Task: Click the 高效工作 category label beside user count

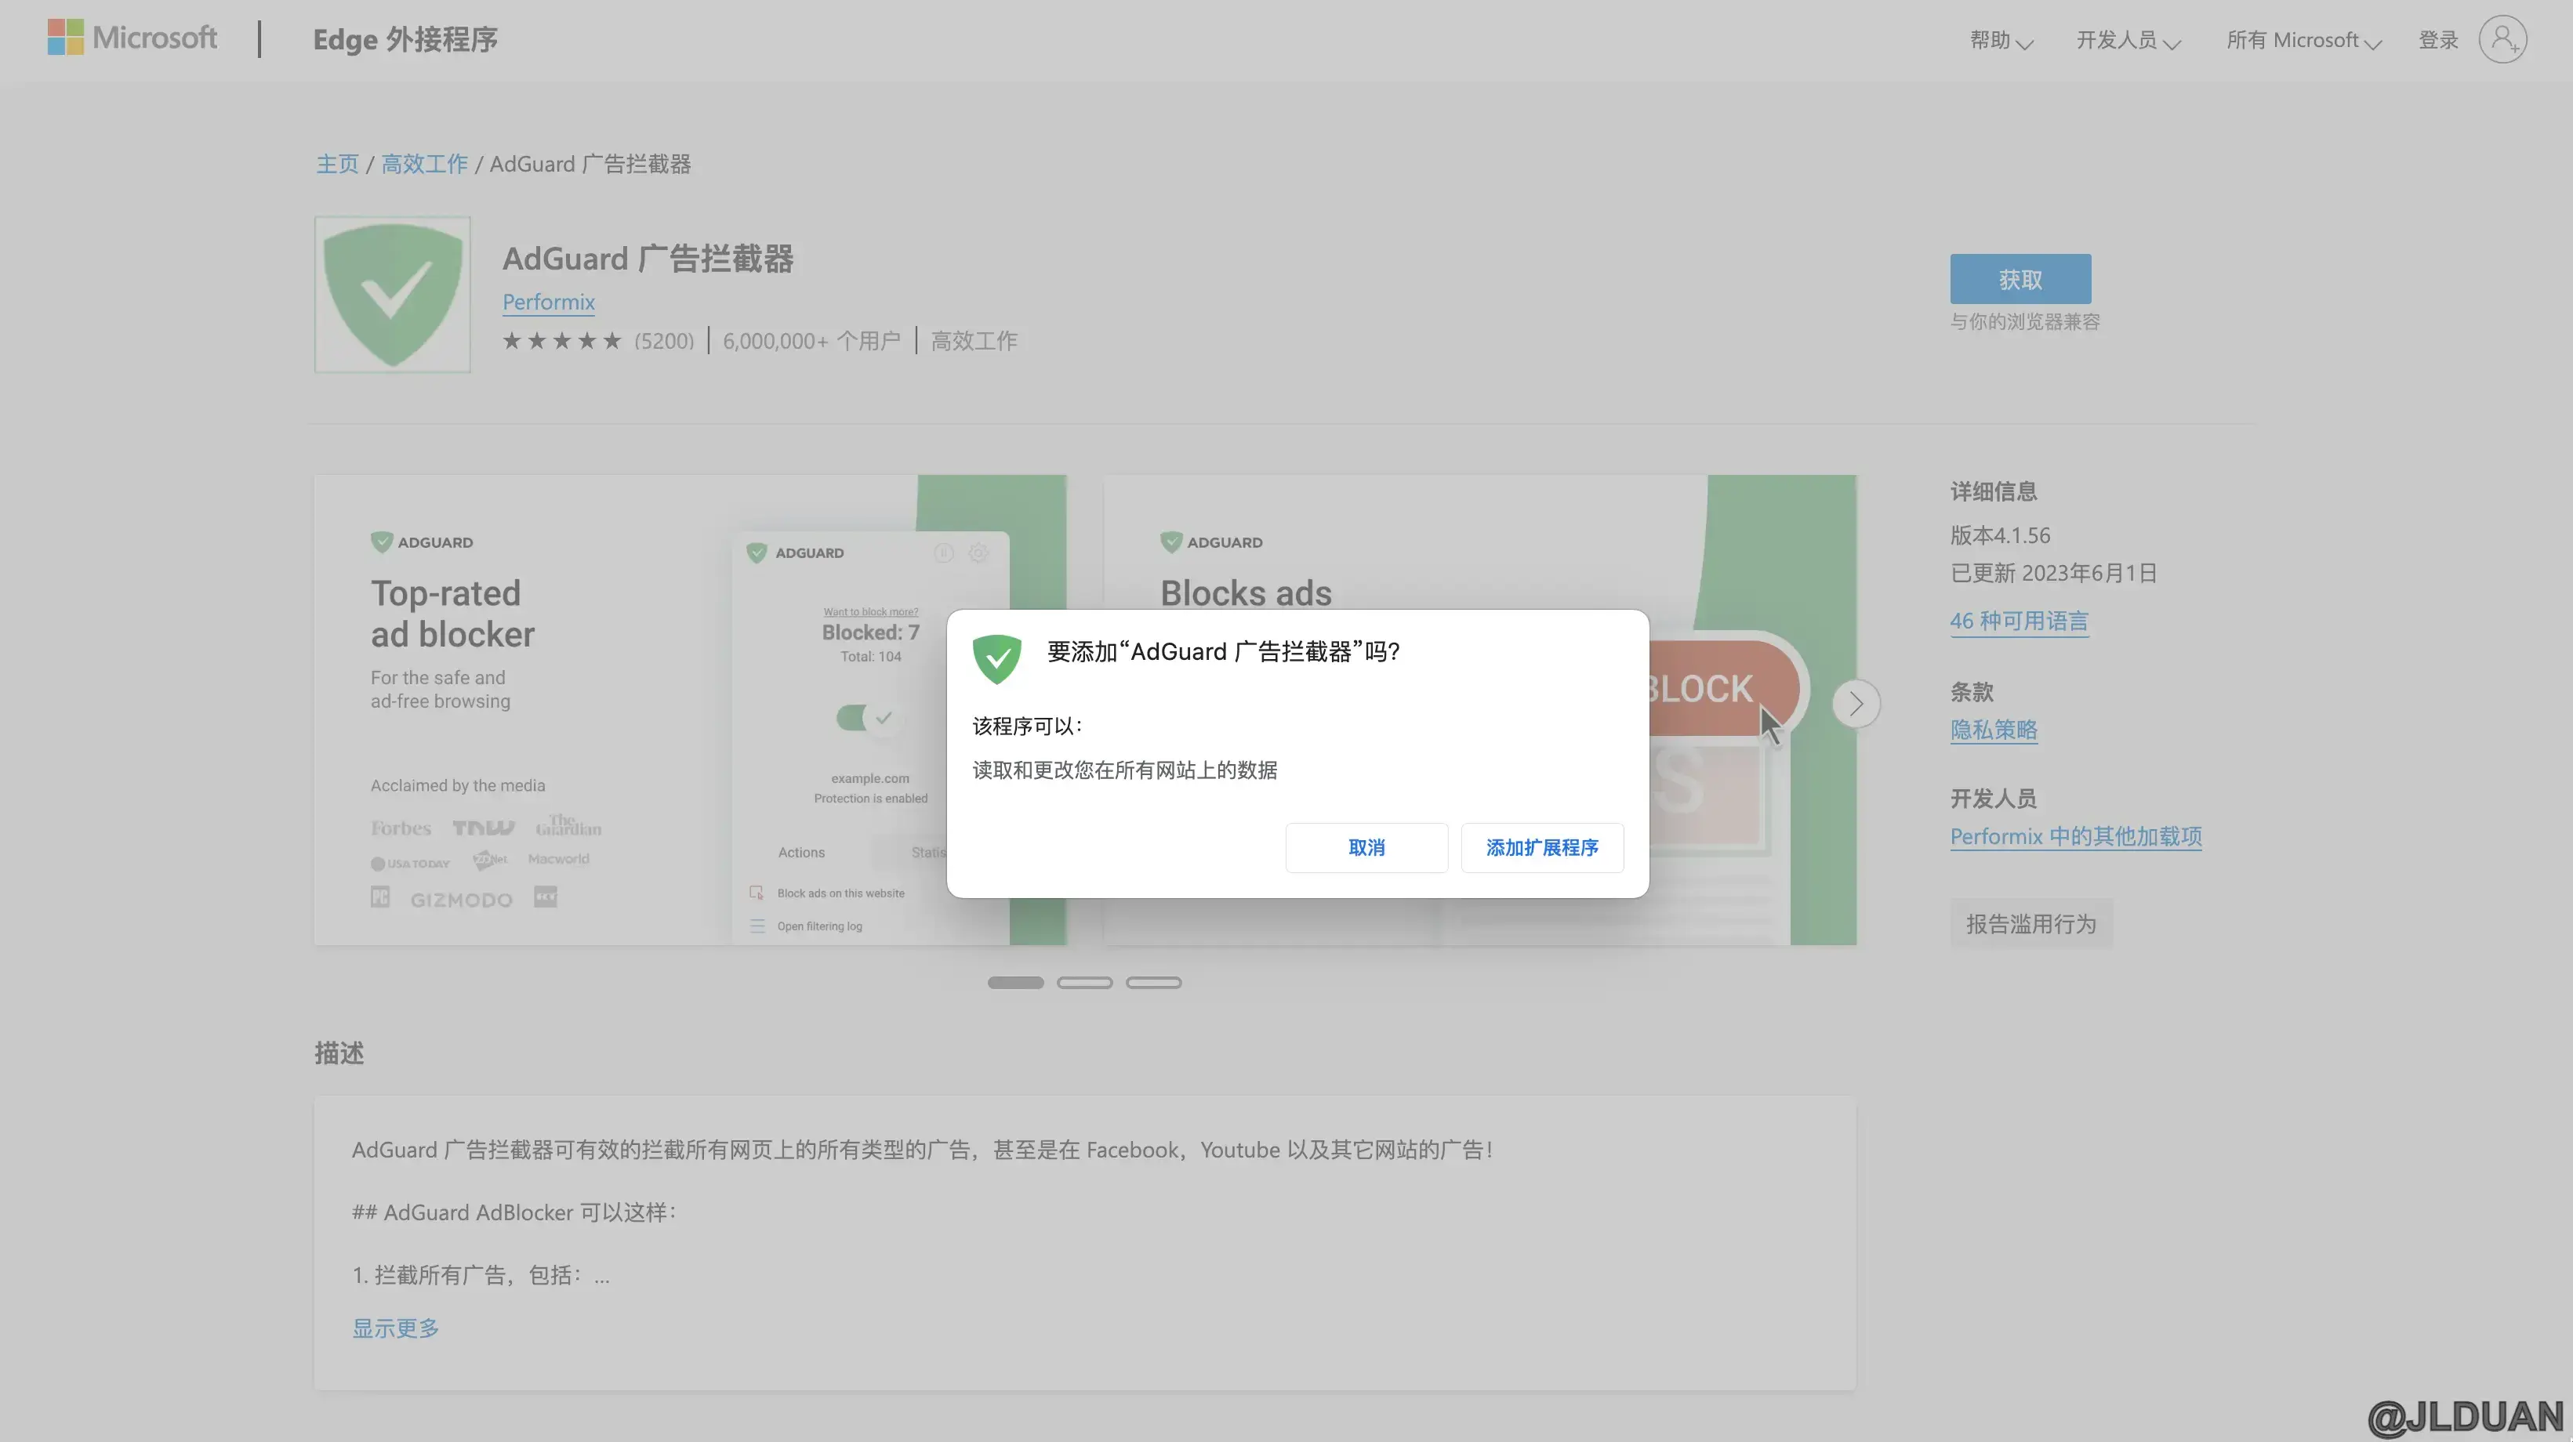Action: click(x=974, y=341)
